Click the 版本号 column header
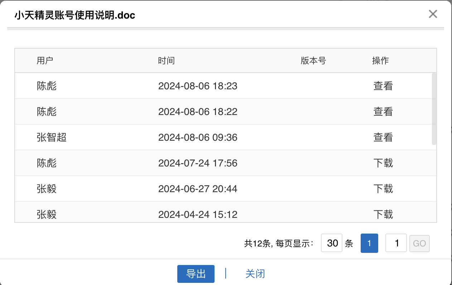The width and height of the screenshot is (452, 285). (x=313, y=61)
